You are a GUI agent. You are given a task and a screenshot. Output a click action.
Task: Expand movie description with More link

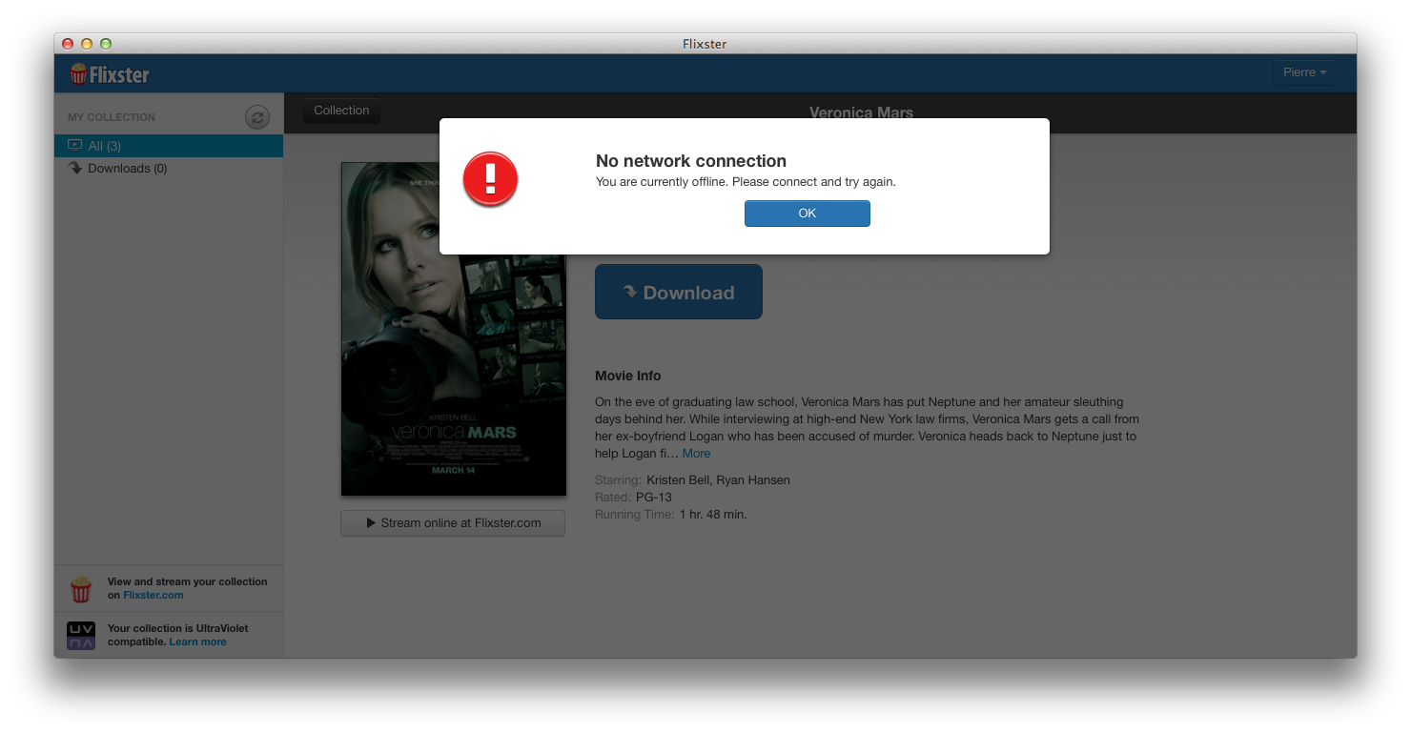point(696,454)
